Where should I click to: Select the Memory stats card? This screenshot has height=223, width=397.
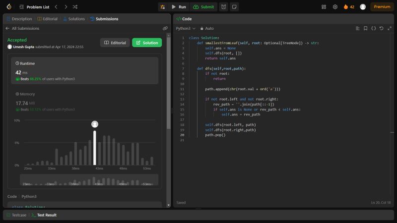pos(84,101)
